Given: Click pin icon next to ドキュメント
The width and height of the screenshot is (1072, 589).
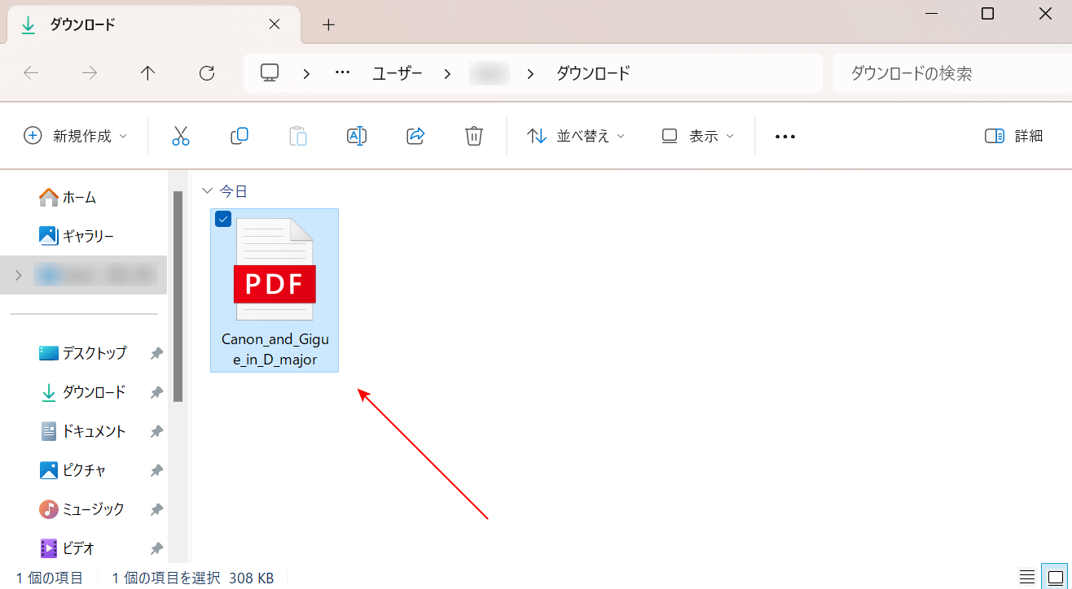Looking at the screenshot, I should [156, 431].
